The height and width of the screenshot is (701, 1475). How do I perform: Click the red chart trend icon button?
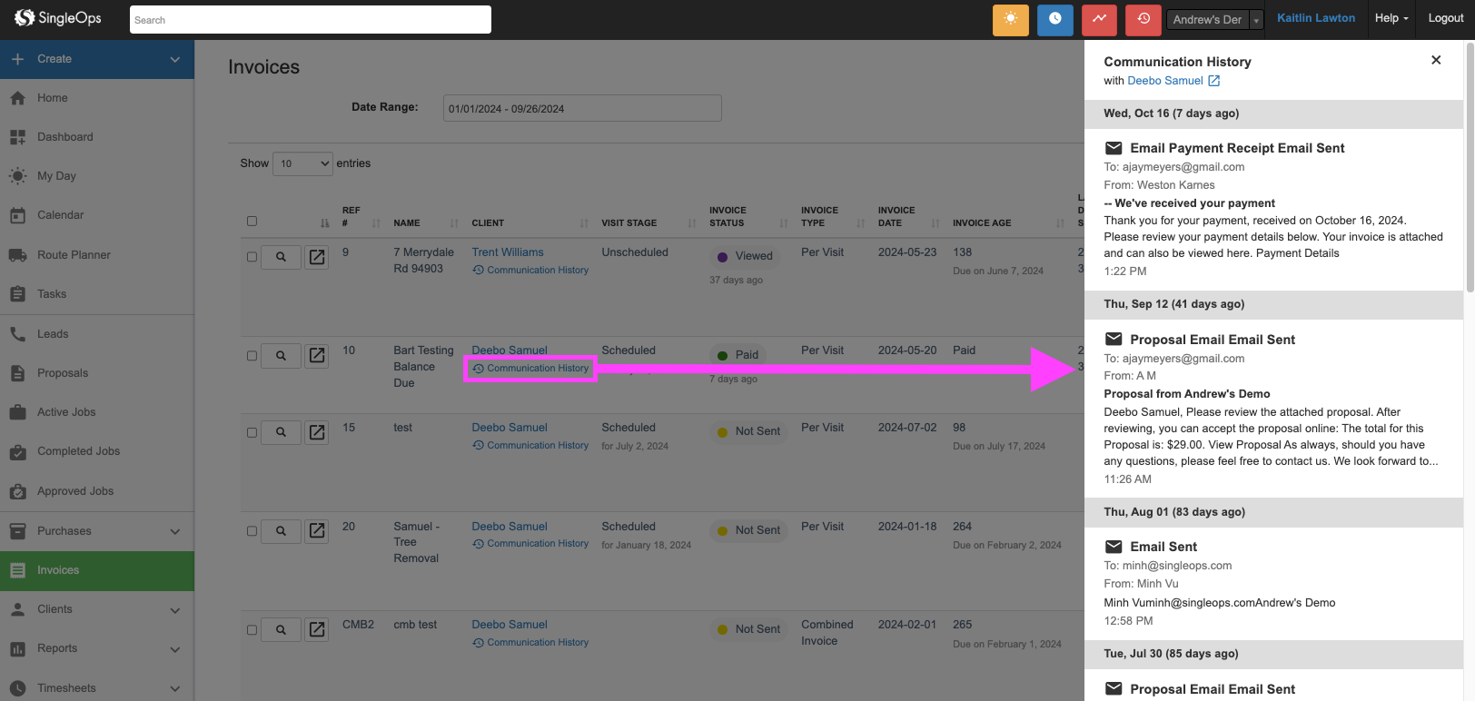(1099, 20)
